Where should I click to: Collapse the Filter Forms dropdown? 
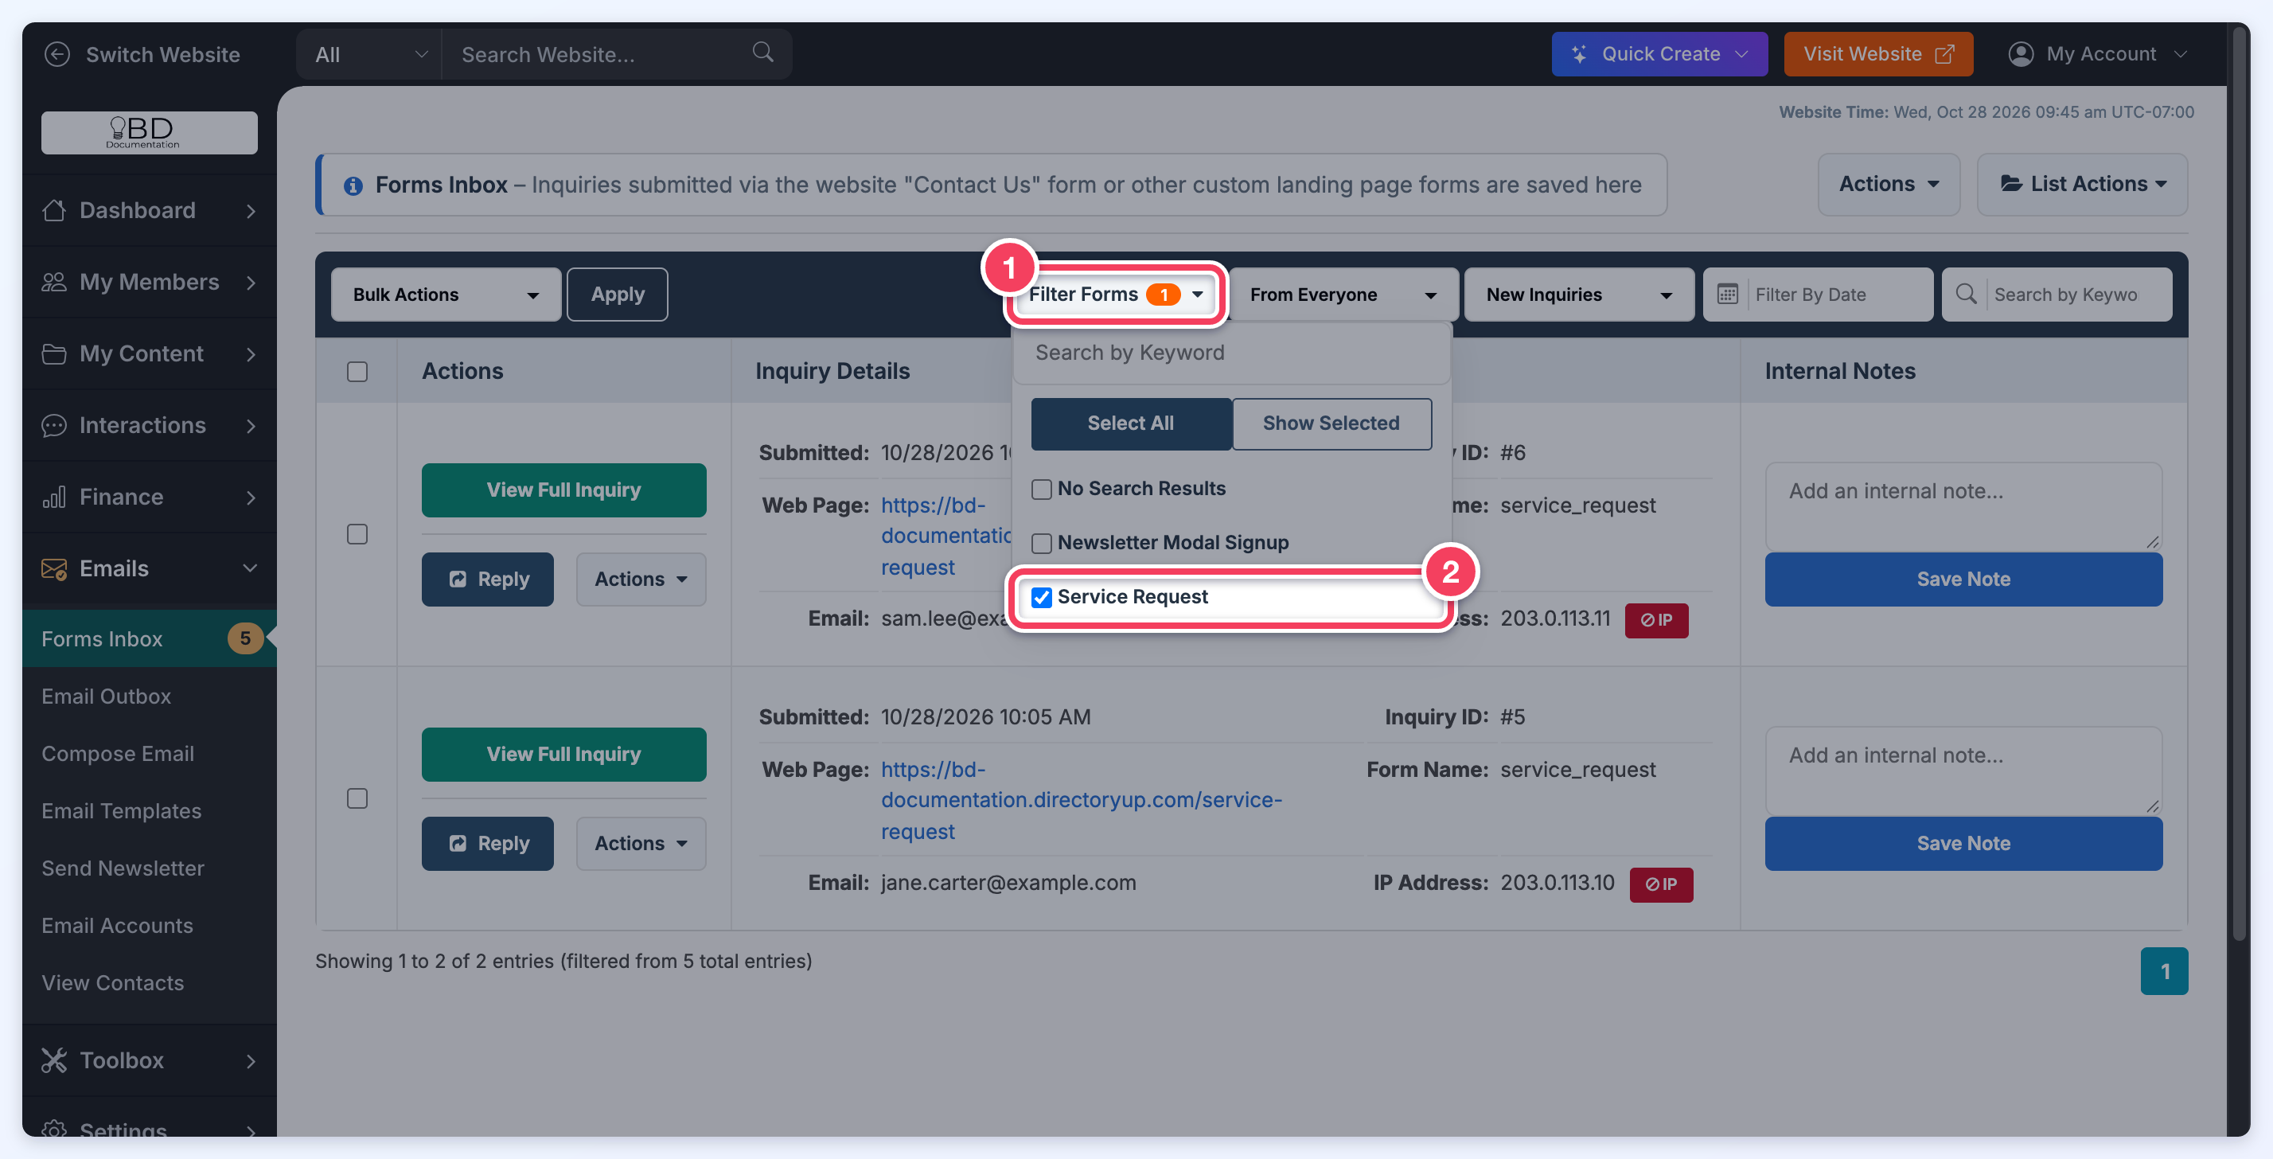pos(1116,294)
